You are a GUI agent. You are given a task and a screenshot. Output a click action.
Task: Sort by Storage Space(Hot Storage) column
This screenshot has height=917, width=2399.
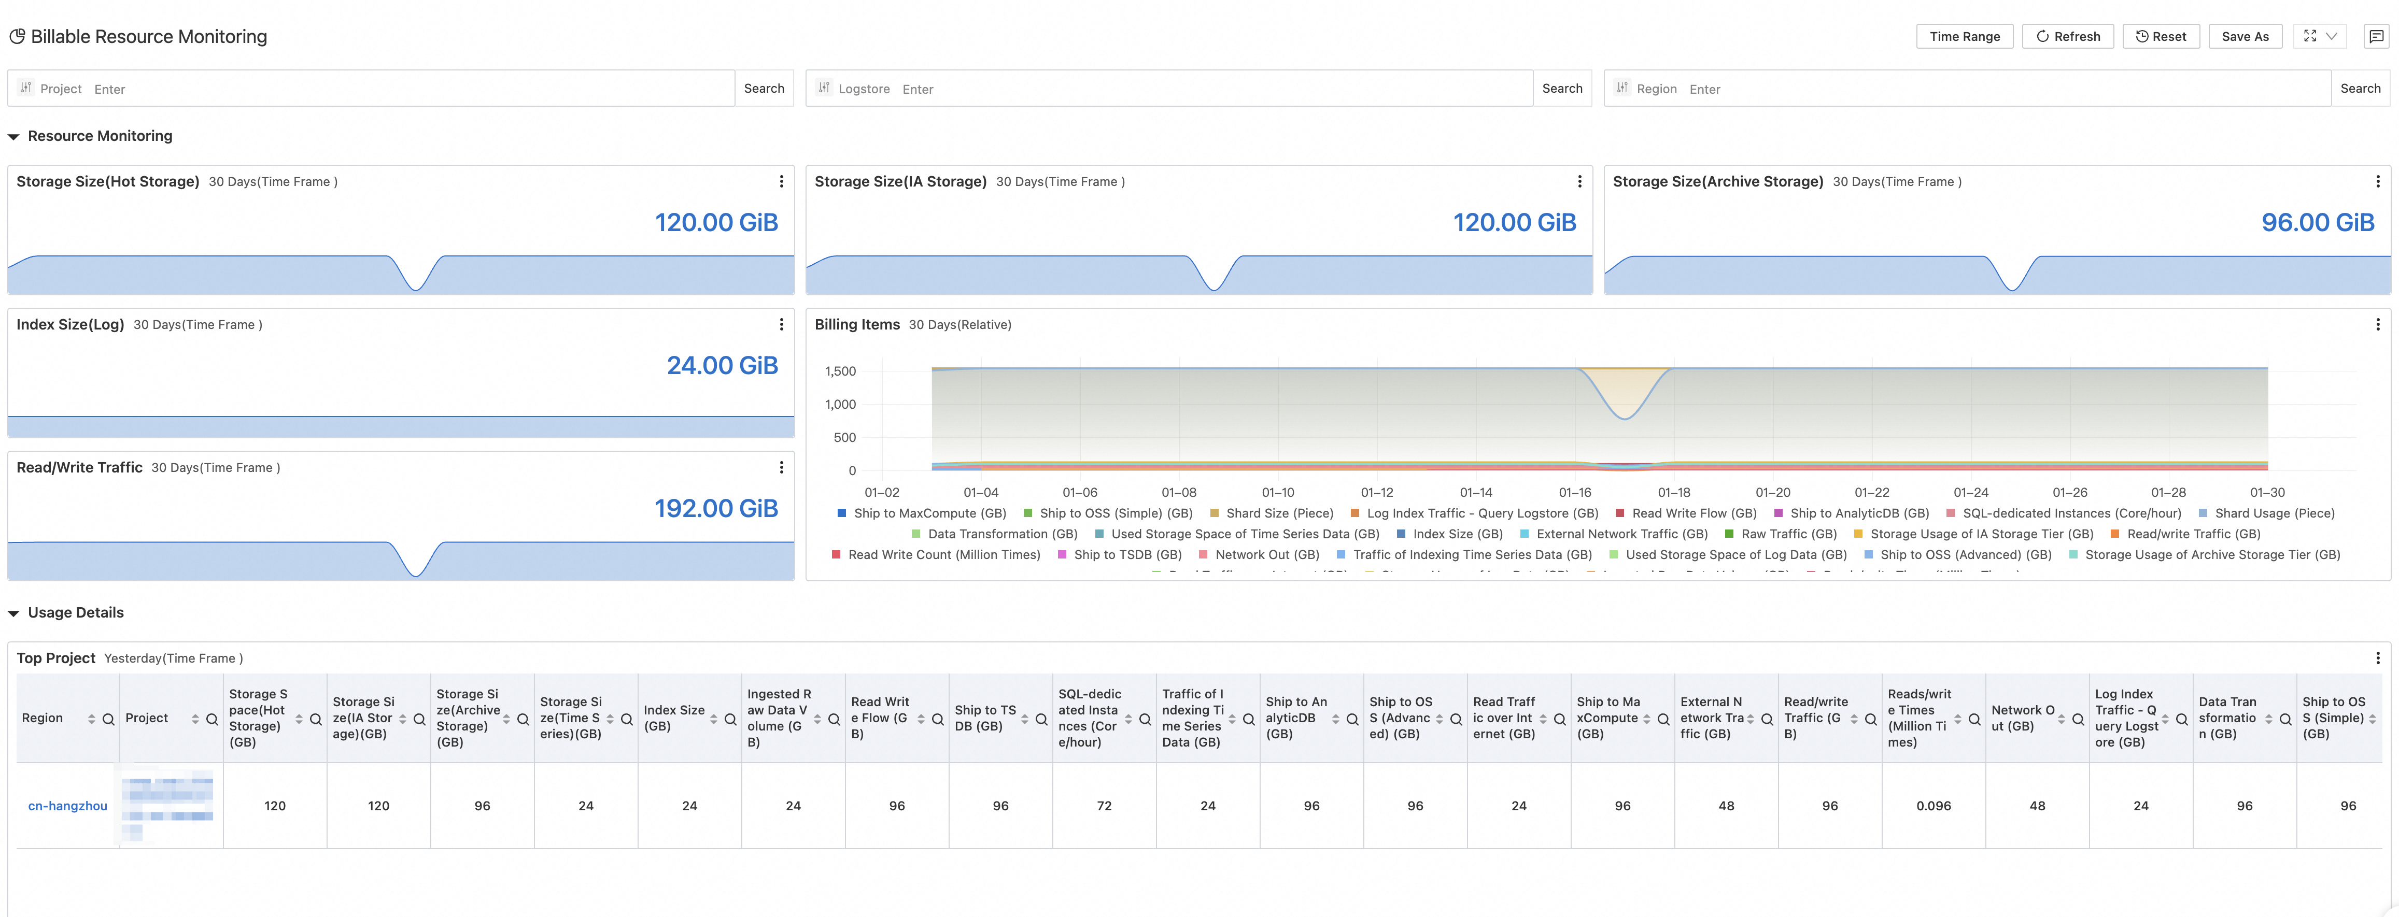coord(299,720)
